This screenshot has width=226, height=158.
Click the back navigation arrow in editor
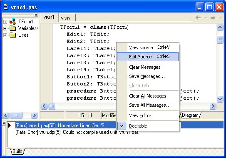click(x=198, y=18)
